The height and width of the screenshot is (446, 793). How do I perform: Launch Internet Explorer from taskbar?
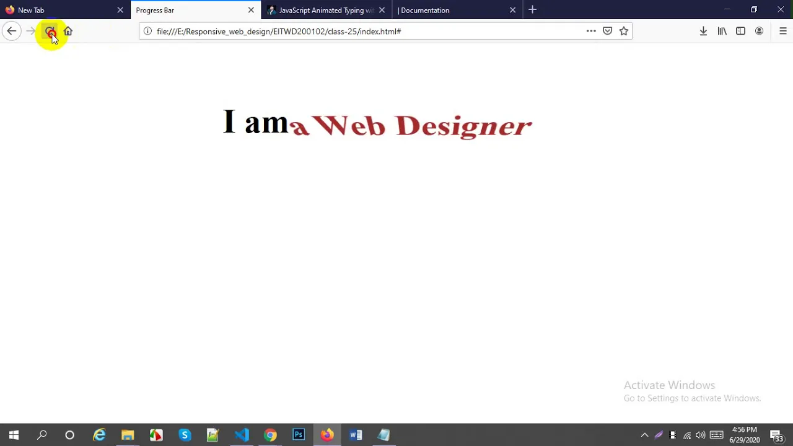[99, 435]
